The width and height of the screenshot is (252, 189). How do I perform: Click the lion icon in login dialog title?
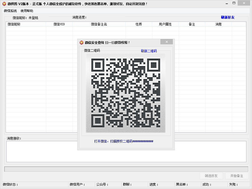coord(82,42)
